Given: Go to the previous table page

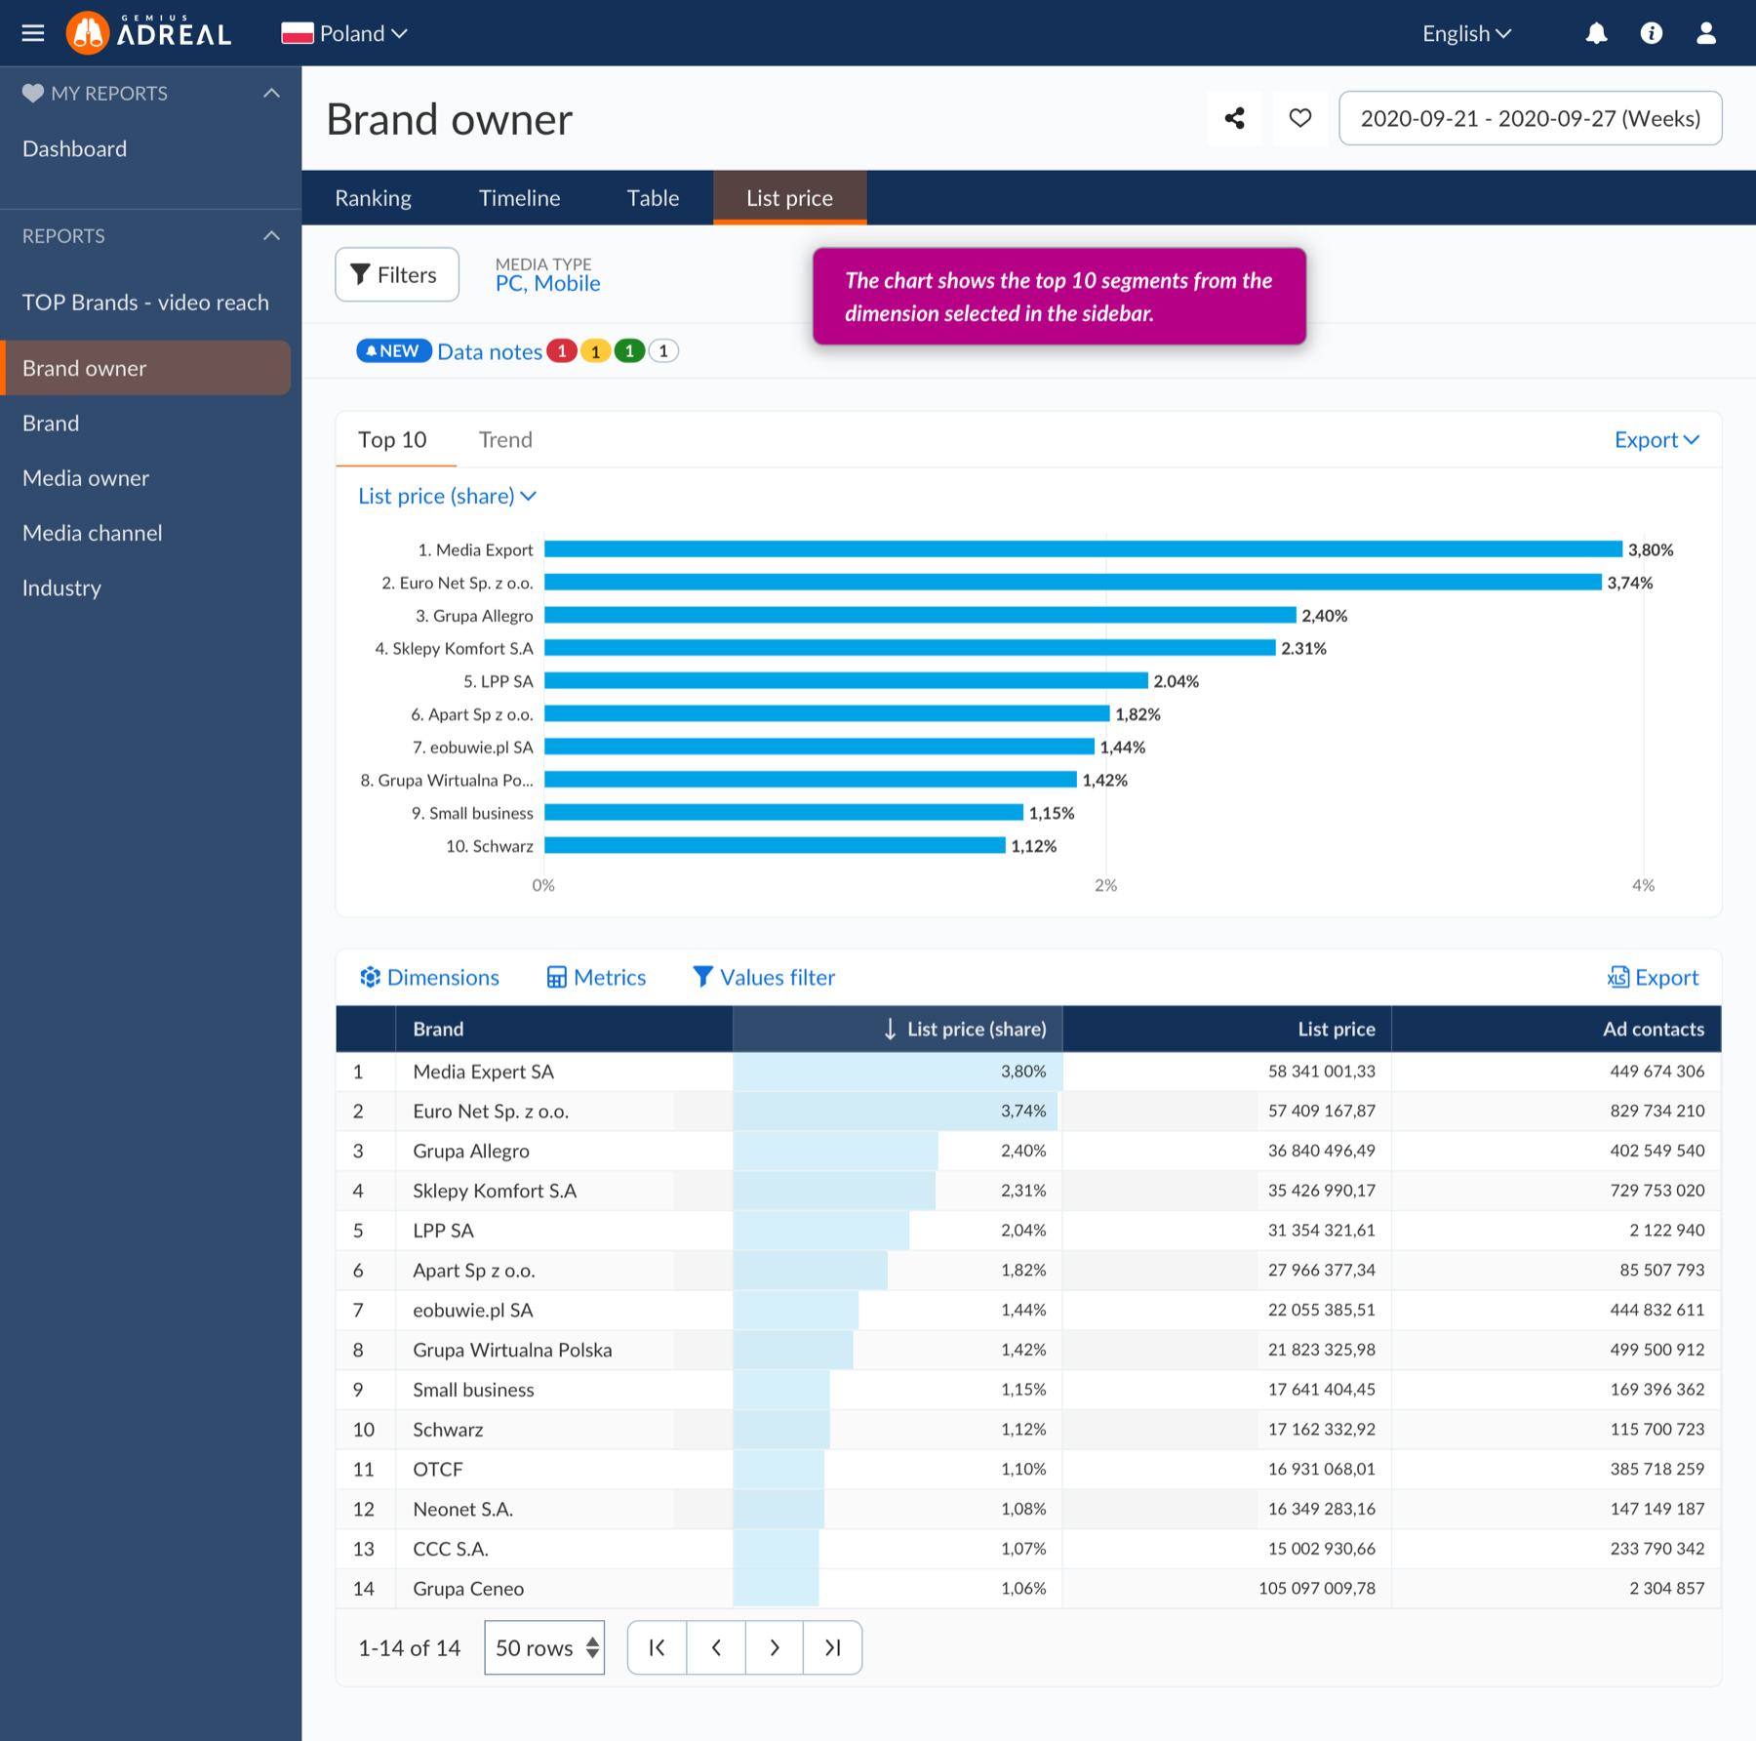Looking at the screenshot, I should pos(716,1647).
